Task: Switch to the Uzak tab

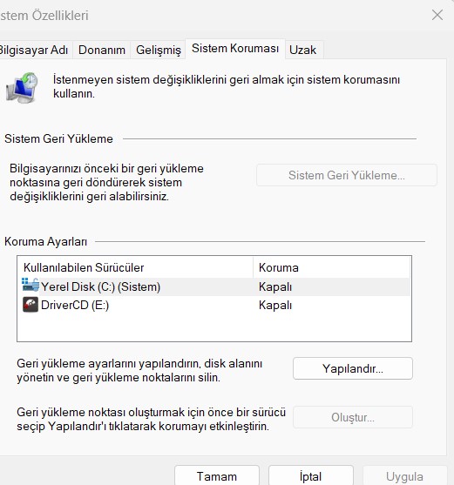Action: pyautogui.click(x=303, y=50)
